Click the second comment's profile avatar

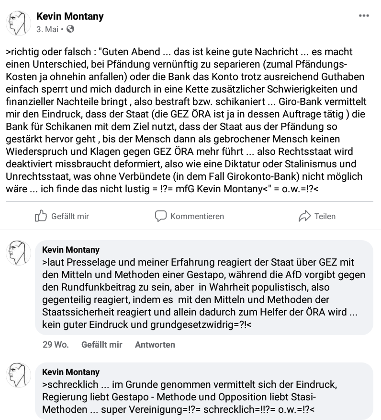pos(18,375)
